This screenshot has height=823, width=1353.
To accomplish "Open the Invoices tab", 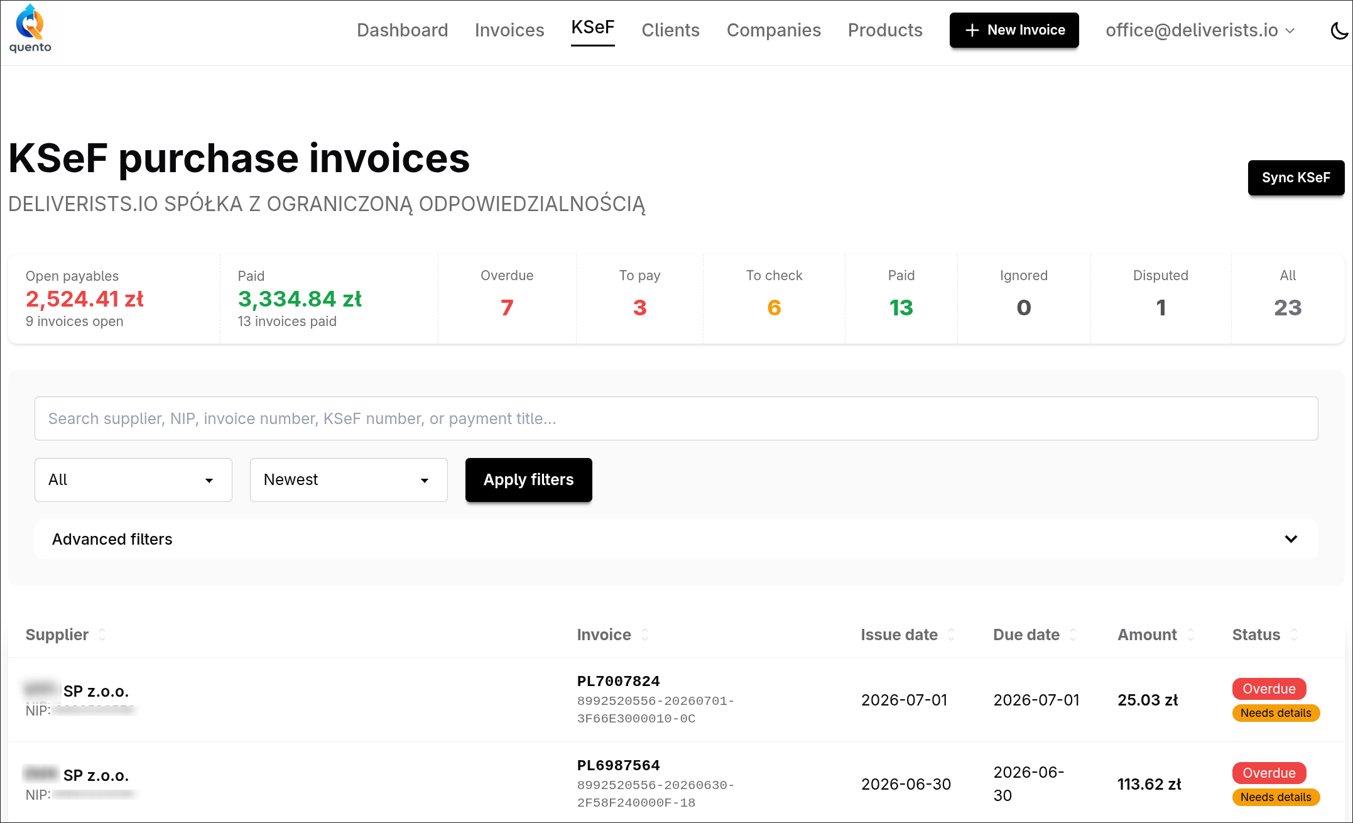I will (x=509, y=30).
